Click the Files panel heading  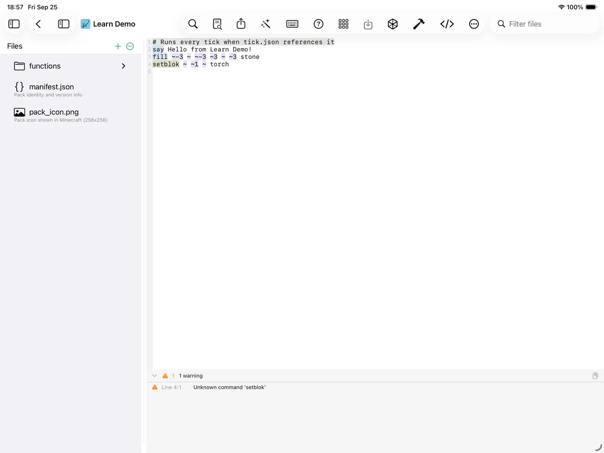point(15,46)
